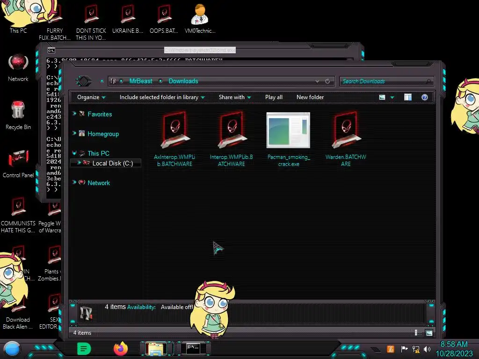Expand the Network tree node
Viewport: 479px width, 359px height.
[74, 182]
